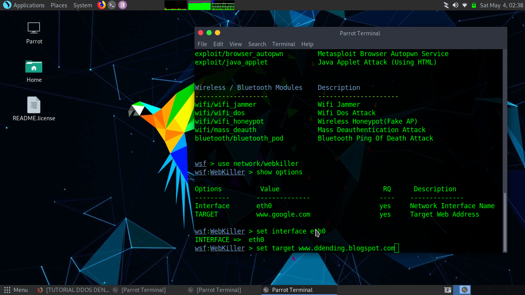525x295 pixels.
Task: Launch Firefox from the top panel
Action: [101, 5]
